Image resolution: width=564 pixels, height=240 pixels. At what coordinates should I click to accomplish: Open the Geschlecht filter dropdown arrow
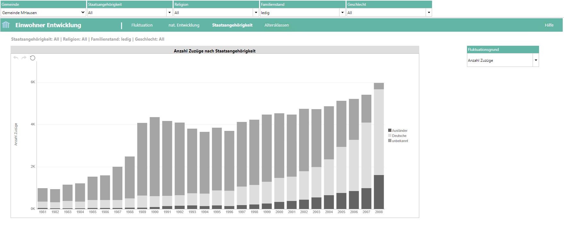pos(429,12)
